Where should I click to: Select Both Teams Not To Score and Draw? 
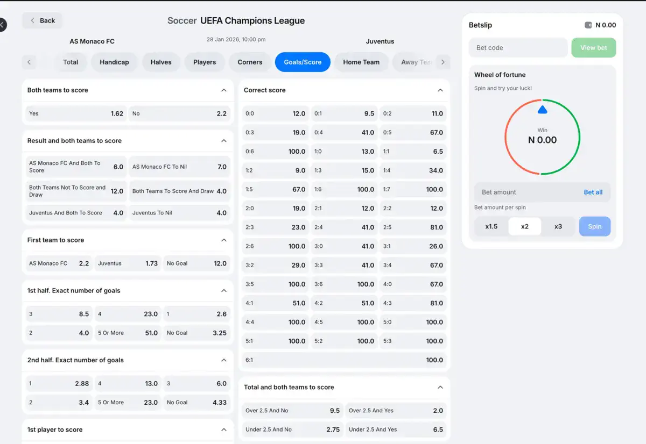pyautogui.click(x=76, y=191)
